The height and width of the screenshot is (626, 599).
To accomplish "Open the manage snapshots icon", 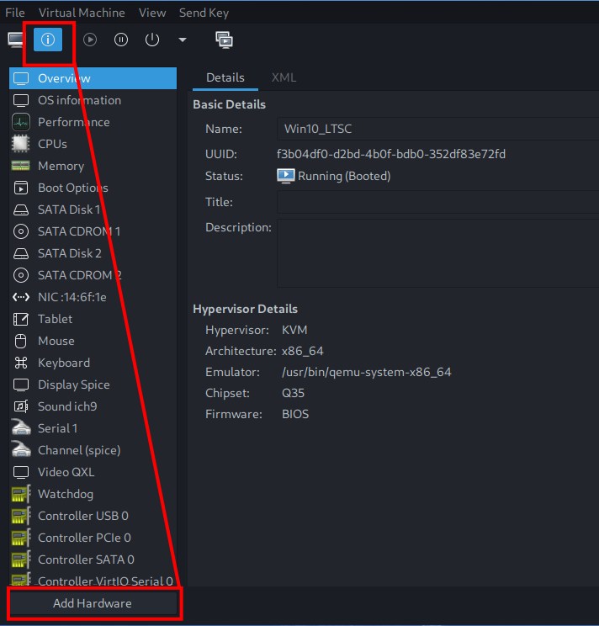I will [x=225, y=40].
